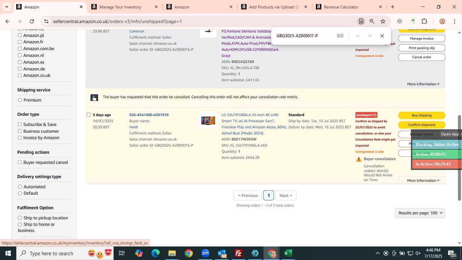Click the LG 55UT91006LA TV thumbnail
This screenshot has height=260, width=462.
[208, 120]
